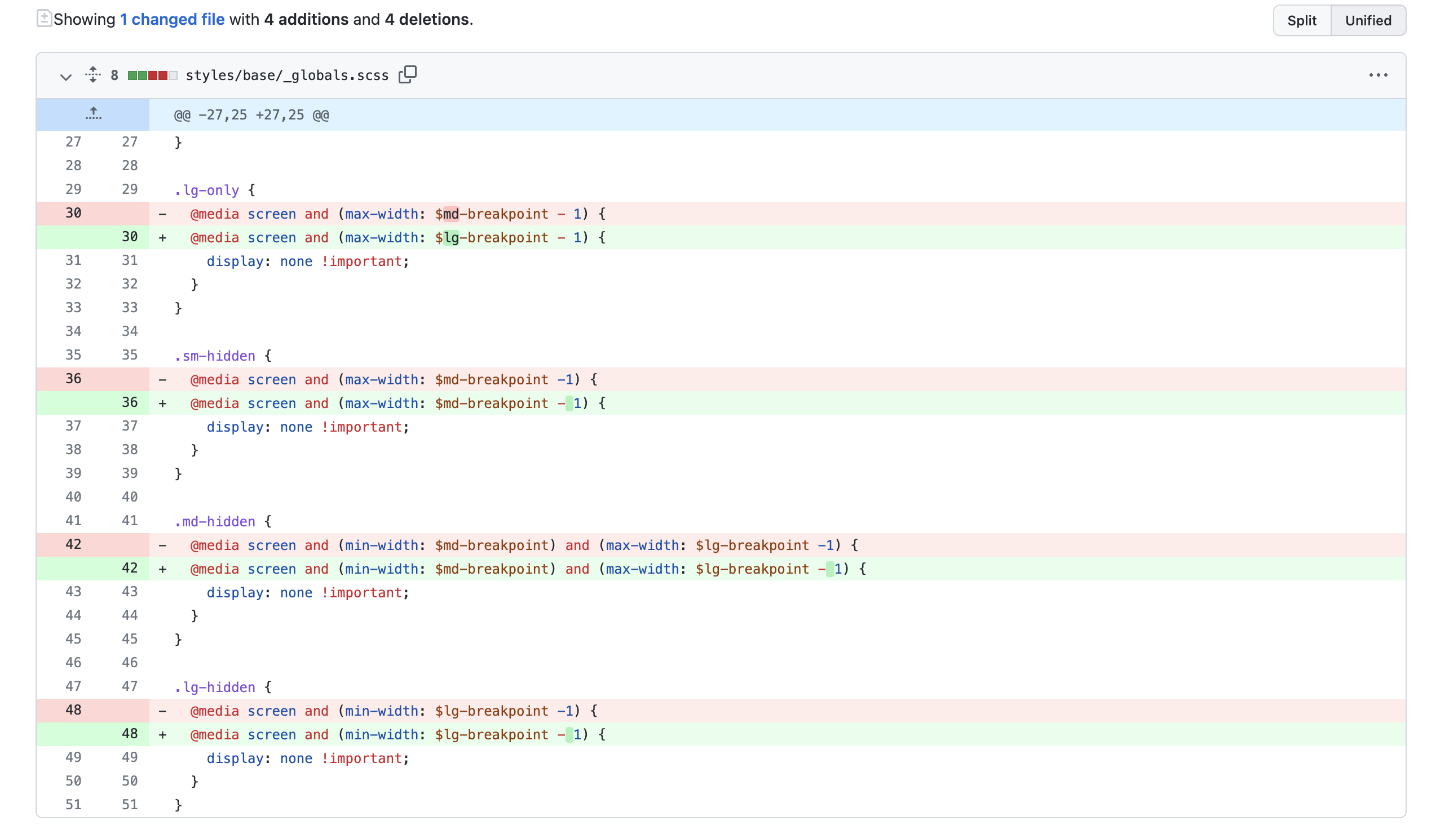Open the file options three-dot menu

1377,75
